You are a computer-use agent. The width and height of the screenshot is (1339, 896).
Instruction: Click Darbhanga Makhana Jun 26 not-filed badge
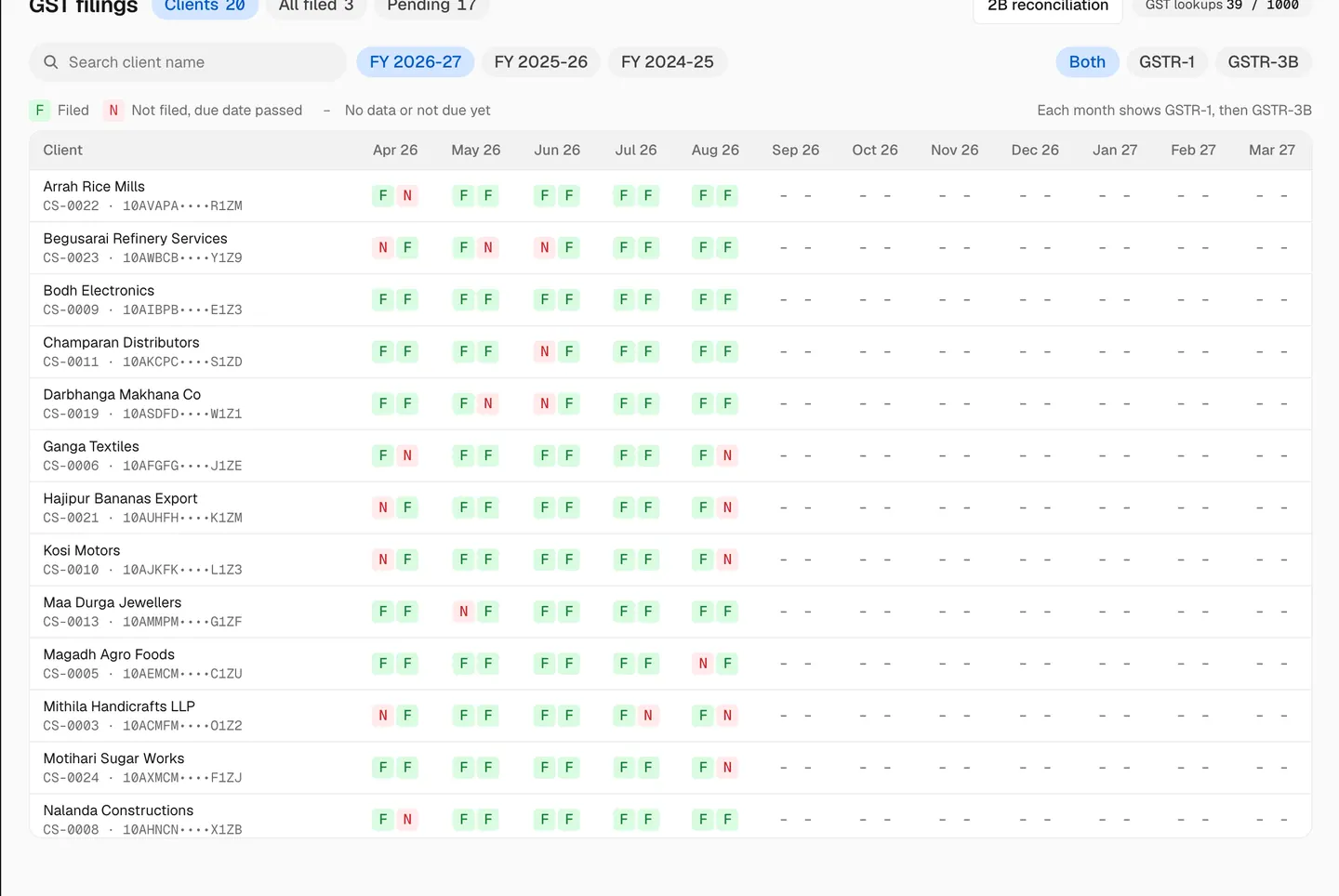pyautogui.click(x=545, y=404)
